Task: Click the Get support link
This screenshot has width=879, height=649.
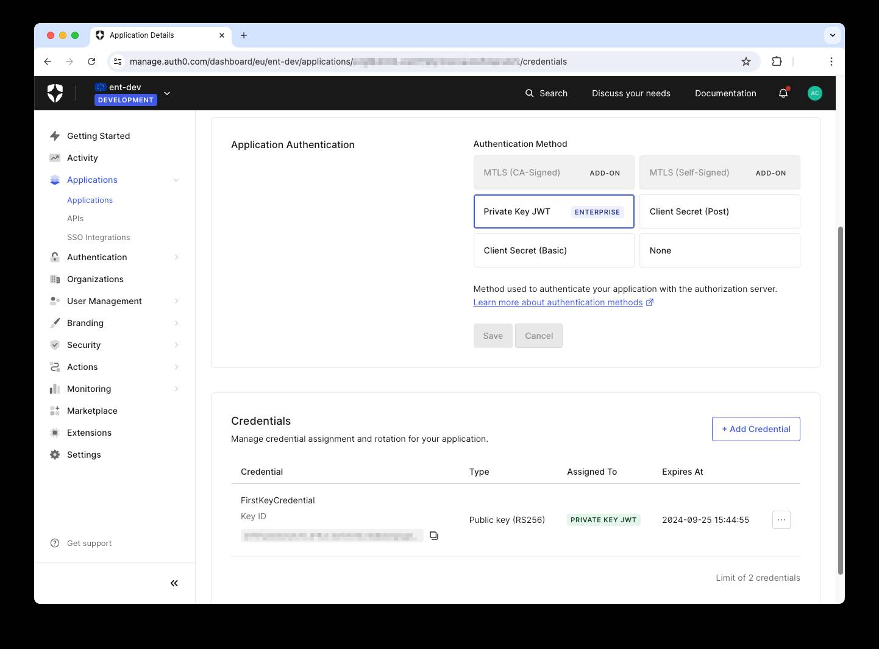Action: (89, 543)
